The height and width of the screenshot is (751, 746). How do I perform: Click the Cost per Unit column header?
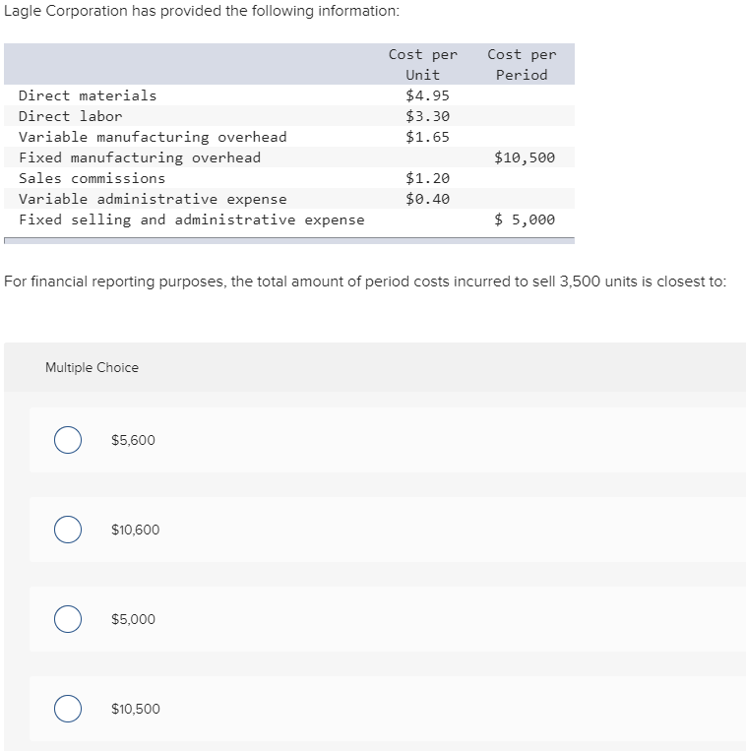[x=422, y=64]
